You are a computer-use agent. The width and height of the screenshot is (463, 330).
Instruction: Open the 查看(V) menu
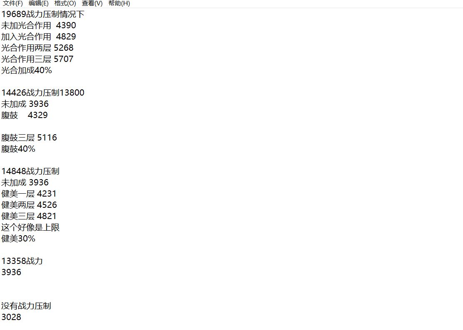(x=92, y=4)
